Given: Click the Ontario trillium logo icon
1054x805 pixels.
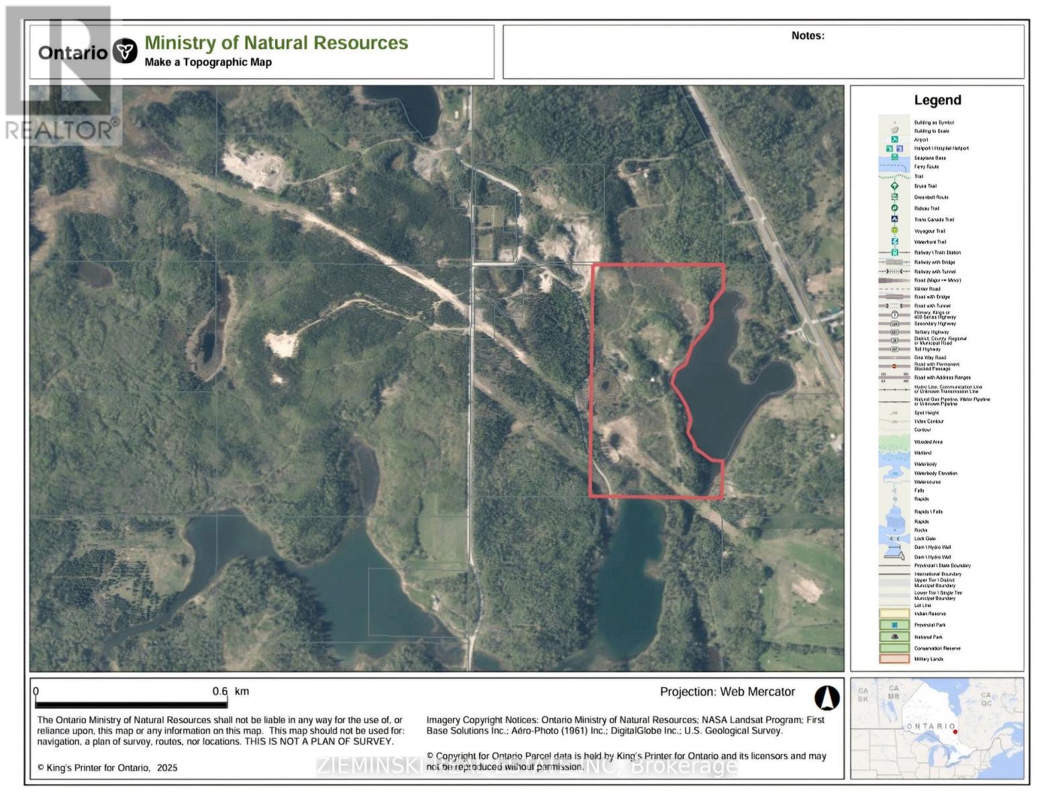Looking at the screenshot, I should [x=125, y=51].
